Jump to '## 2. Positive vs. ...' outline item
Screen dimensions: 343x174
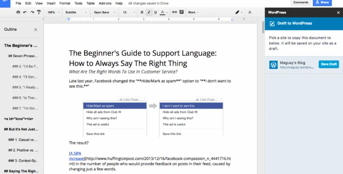(x=23, y=150)
